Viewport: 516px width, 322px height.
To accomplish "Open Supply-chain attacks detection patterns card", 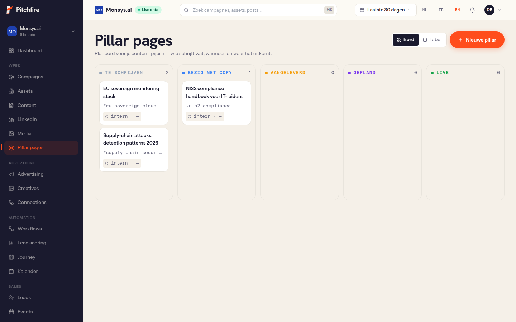I will pyautogui.click(x=134, y=150).
